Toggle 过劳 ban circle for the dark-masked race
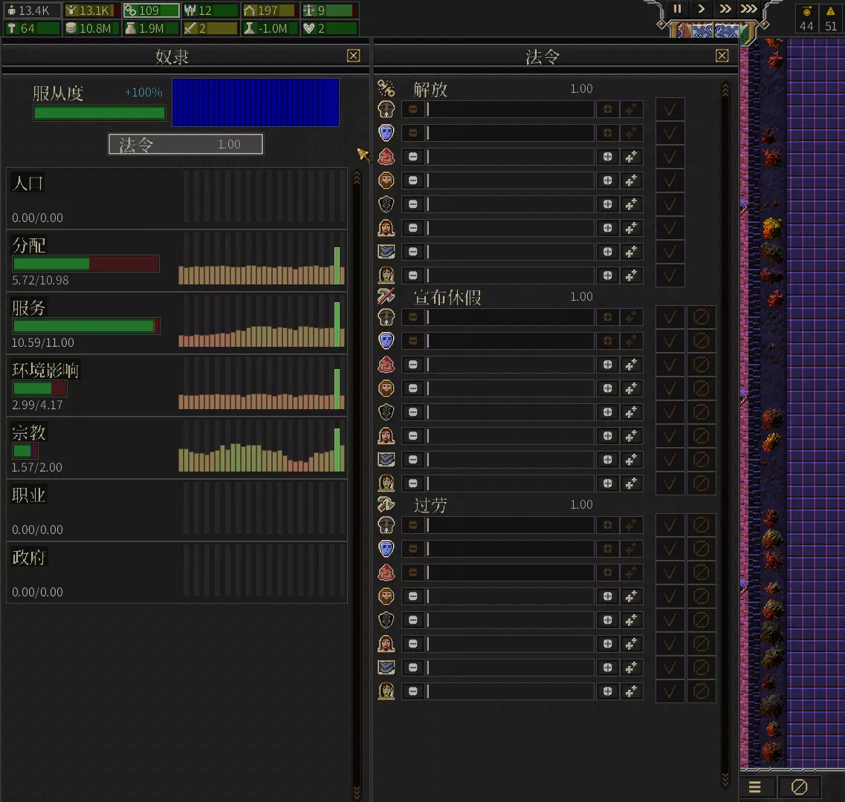 (701, 620)
